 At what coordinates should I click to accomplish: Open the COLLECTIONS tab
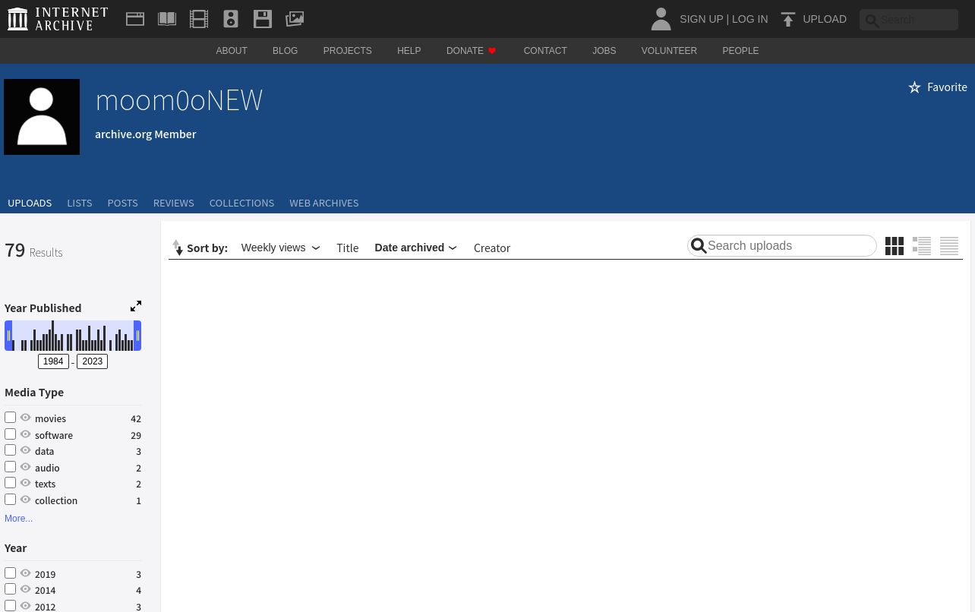tap(241, 203)
